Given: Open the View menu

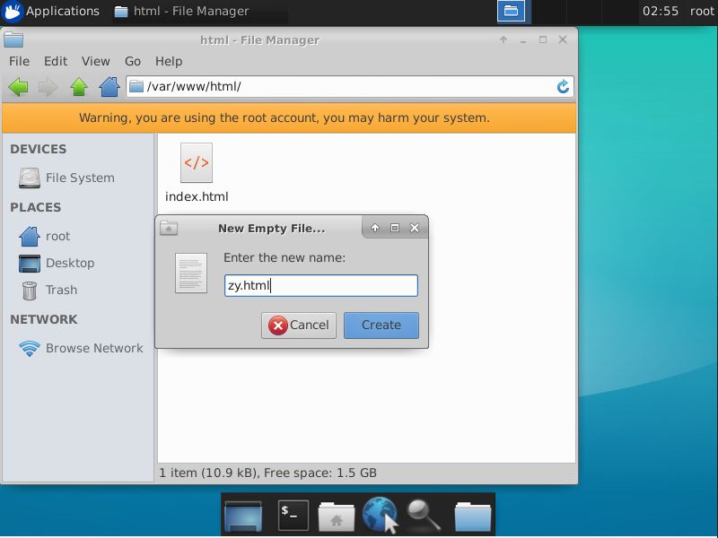Looking at the screenshot, I should (x=96, y=61).
